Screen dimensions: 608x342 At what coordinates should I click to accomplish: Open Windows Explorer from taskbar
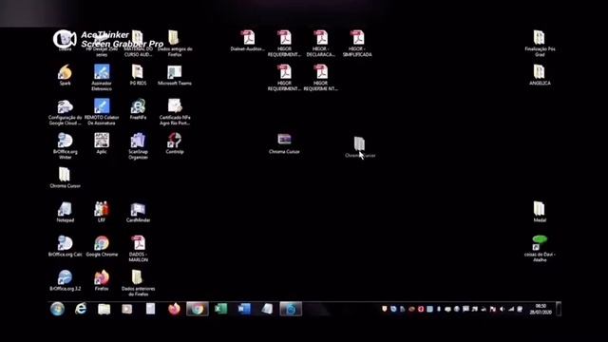pyautogui.click(x=104, y=309)
